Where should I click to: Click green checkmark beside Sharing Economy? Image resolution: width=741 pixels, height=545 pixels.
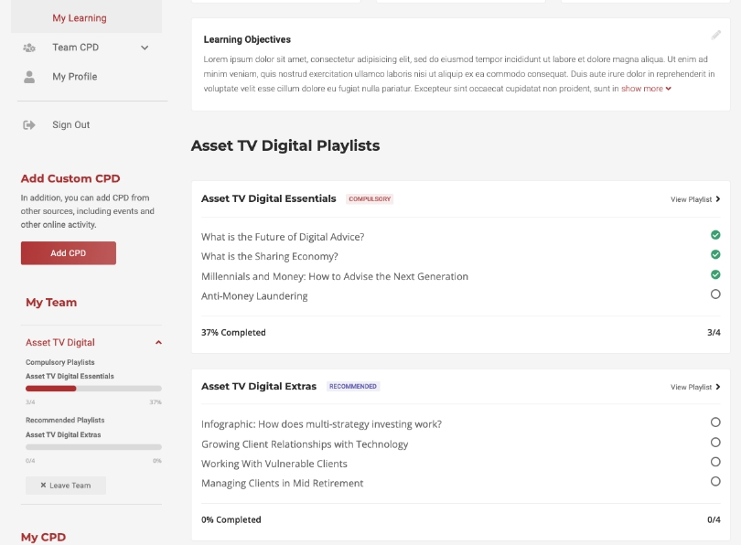coord(715,255)
